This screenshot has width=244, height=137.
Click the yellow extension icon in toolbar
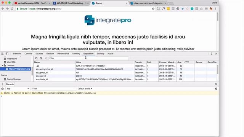tap(168, 9)
